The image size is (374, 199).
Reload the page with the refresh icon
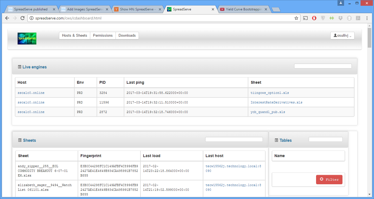point(23,18)
